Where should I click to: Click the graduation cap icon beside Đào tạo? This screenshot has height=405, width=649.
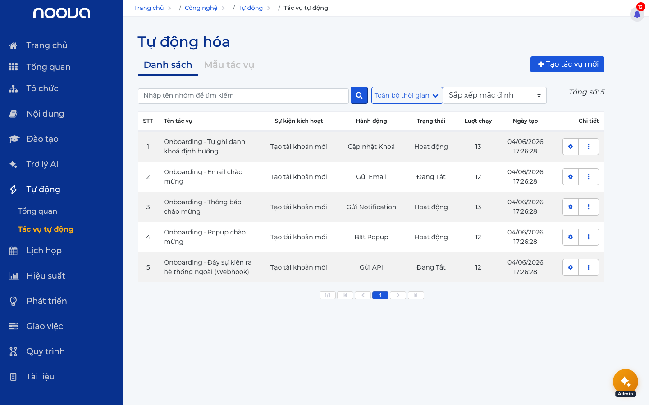[x=14, y=139]
